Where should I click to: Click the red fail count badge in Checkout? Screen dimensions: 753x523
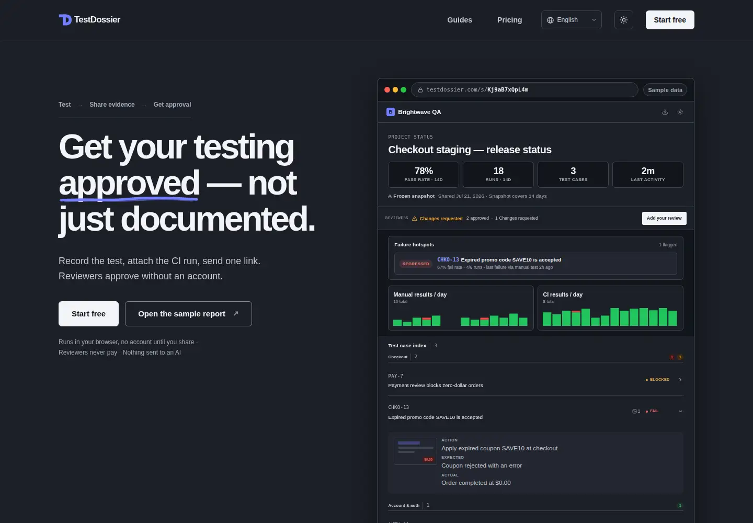point(672,357)
